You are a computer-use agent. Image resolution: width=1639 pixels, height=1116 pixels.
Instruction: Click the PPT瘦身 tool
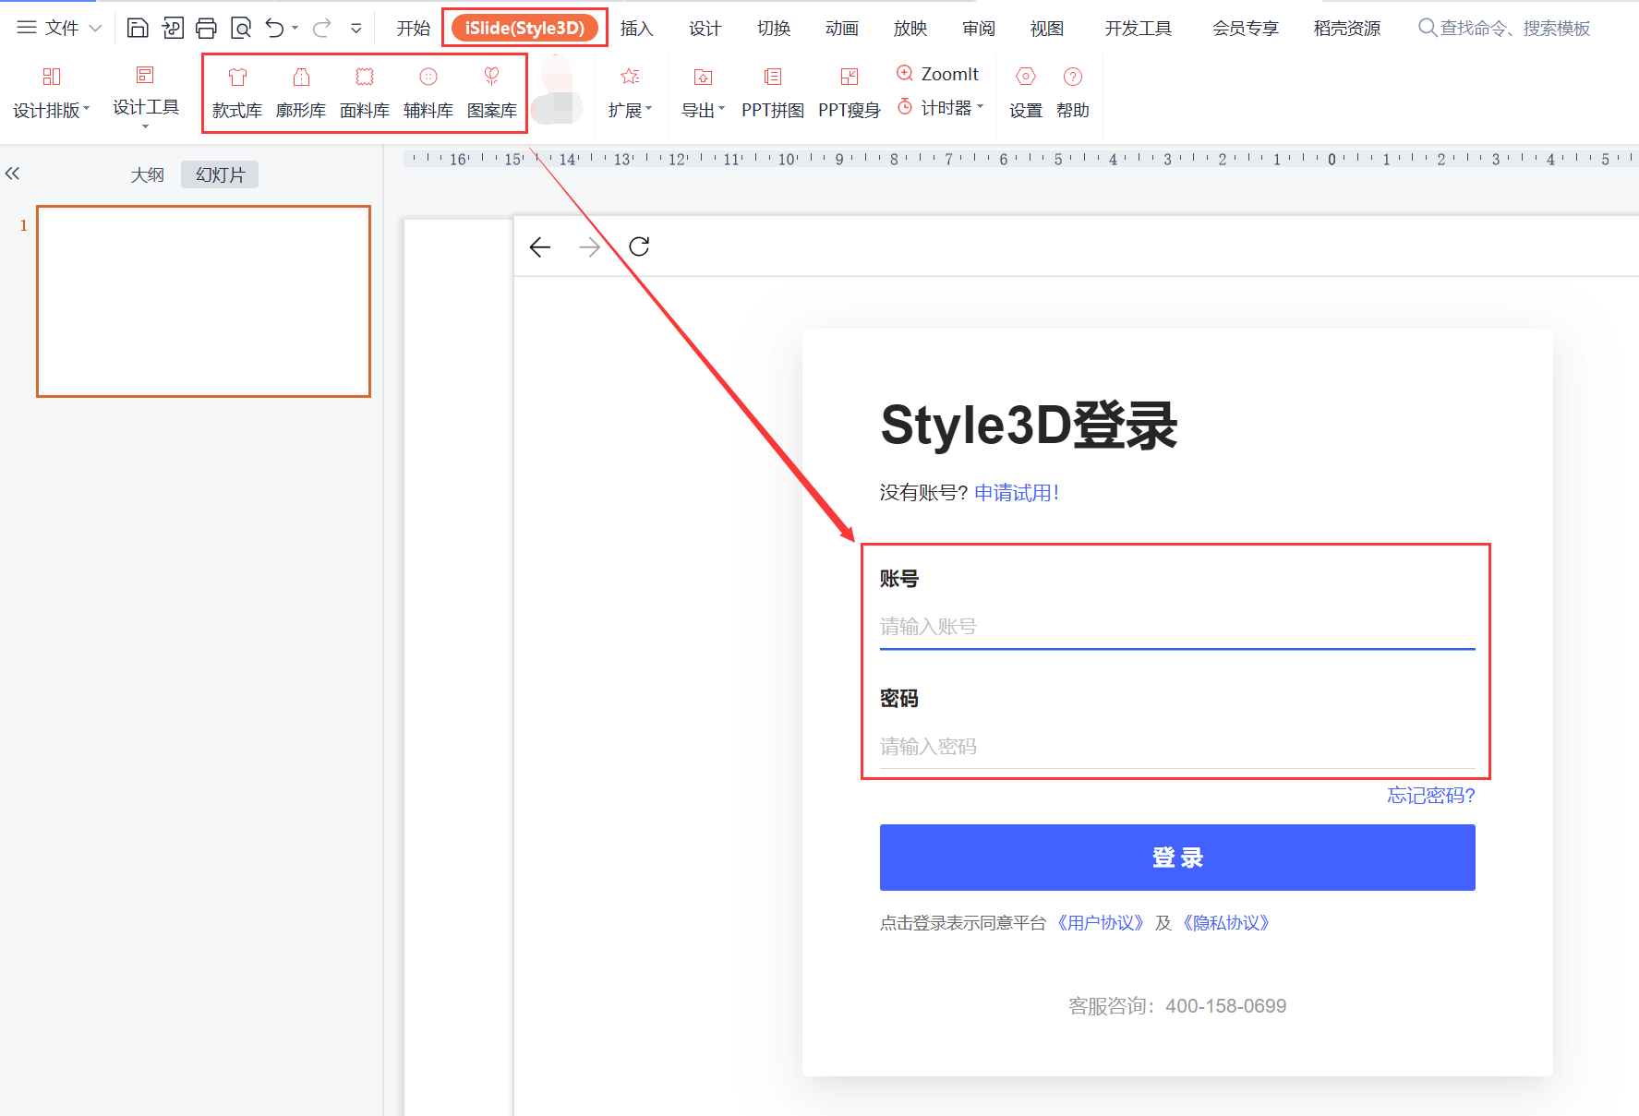pyautogui.click(x=849, y=93)
